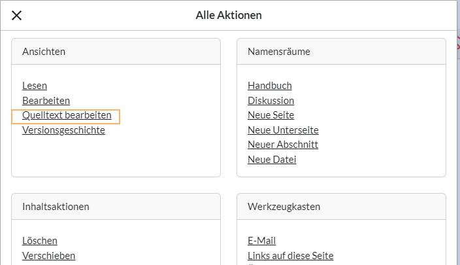Close the Alle Aktionen dialog

pyautogui.click(x=17, y=15)
